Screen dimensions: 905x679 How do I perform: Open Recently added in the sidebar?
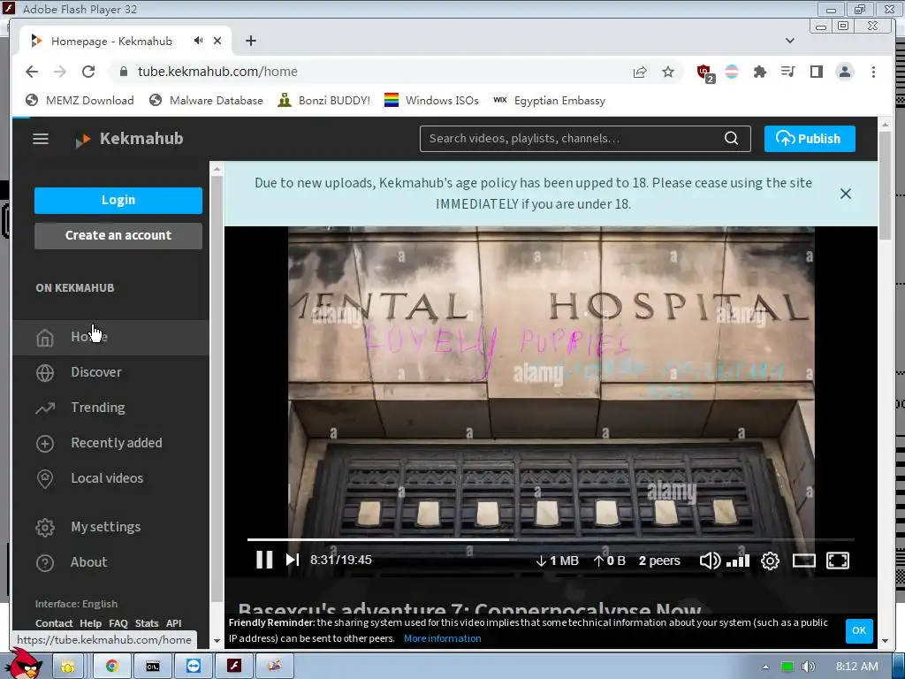[110, 443]
